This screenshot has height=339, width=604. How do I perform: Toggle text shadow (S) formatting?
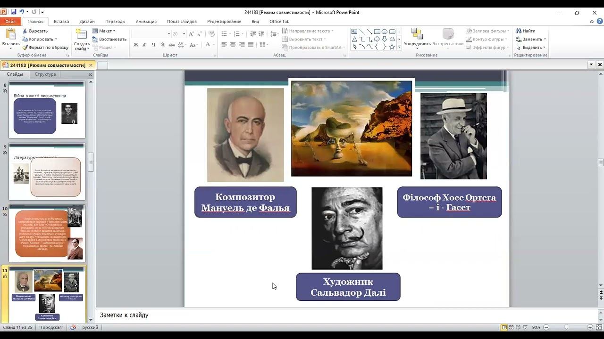[163, 45]
